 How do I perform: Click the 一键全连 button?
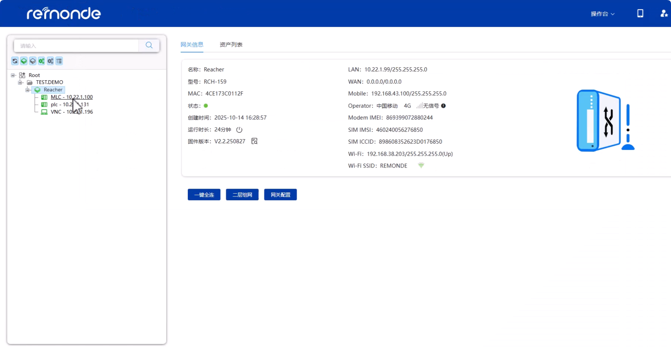[204, 194]
